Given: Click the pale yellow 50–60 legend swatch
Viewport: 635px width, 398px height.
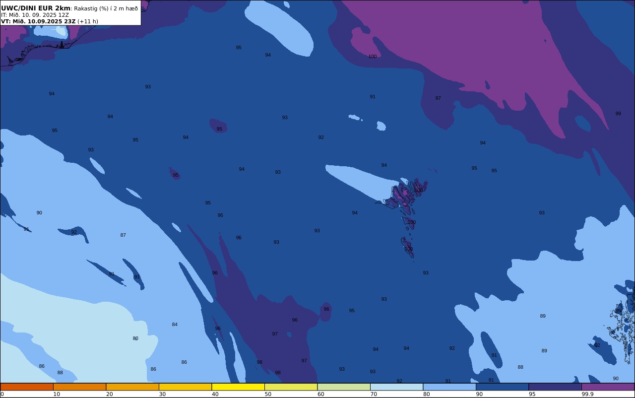Looking at the screenshot, I should click(x=291, y=387).
